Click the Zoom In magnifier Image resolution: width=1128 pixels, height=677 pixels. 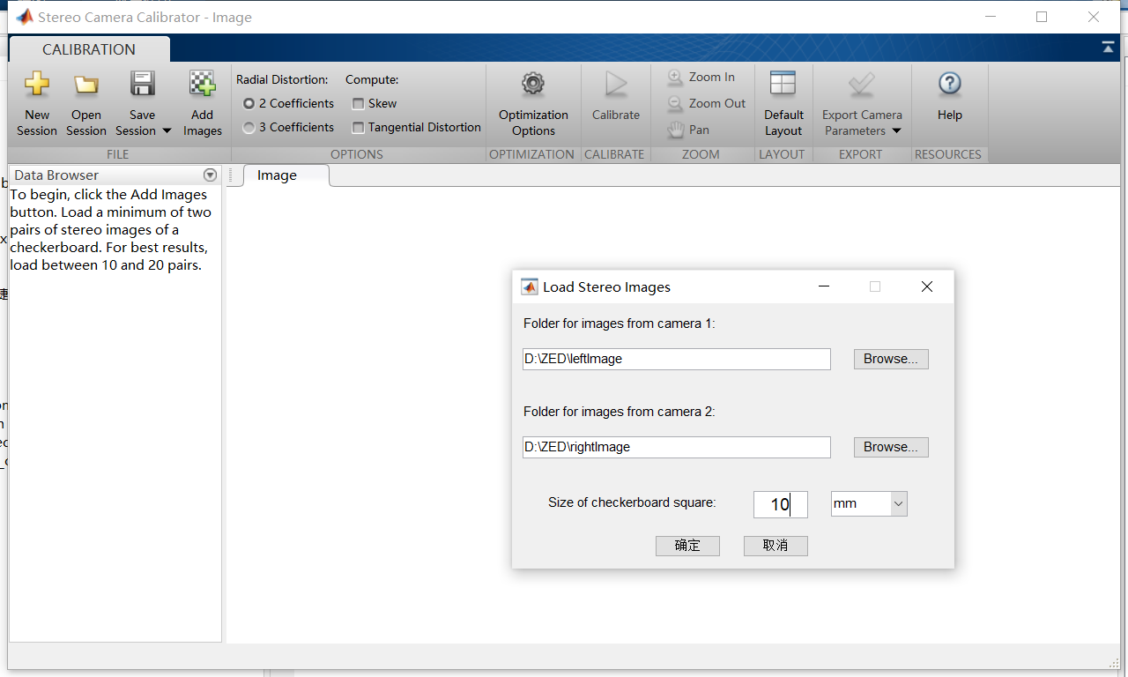pyautogui.click(x=675, y=78)
